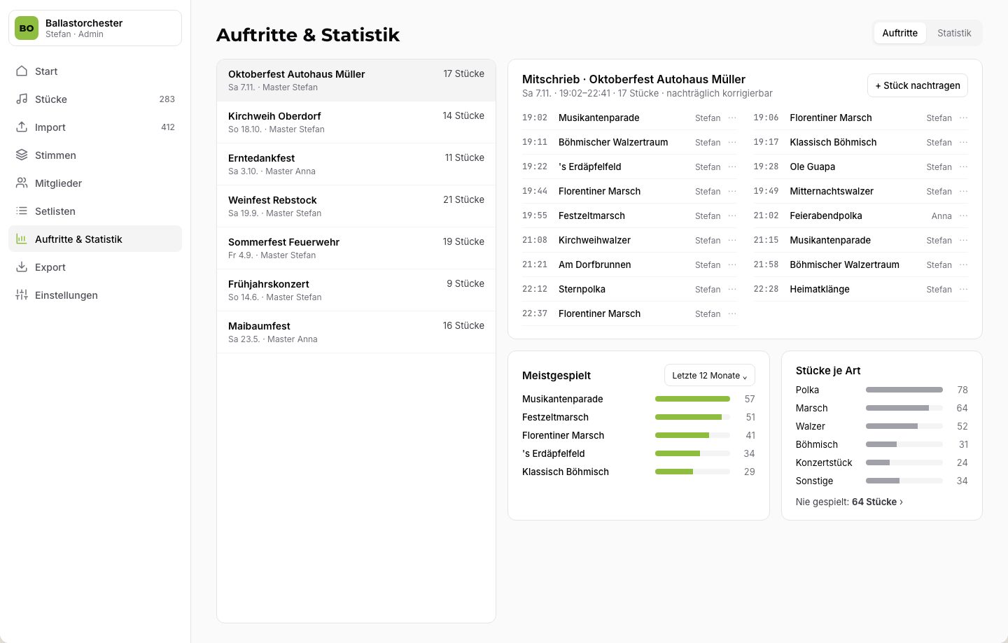Screen dimensions: 1008x643
Task: Open the more menu for 21:02 Feierabendpolka
Action: point(963,215)
